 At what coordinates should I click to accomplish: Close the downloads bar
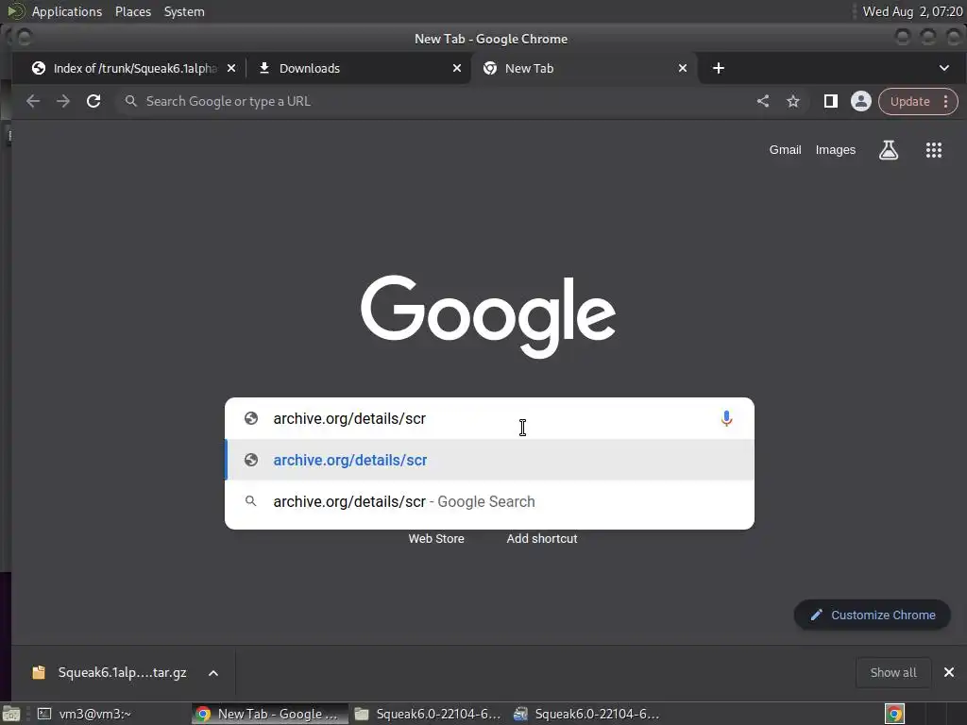click(949, 672)
